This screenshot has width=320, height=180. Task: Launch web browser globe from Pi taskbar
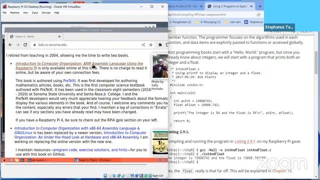pos(11,160)
